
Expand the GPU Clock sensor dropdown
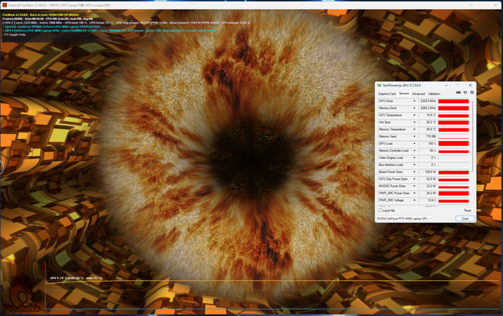point(414,101)
